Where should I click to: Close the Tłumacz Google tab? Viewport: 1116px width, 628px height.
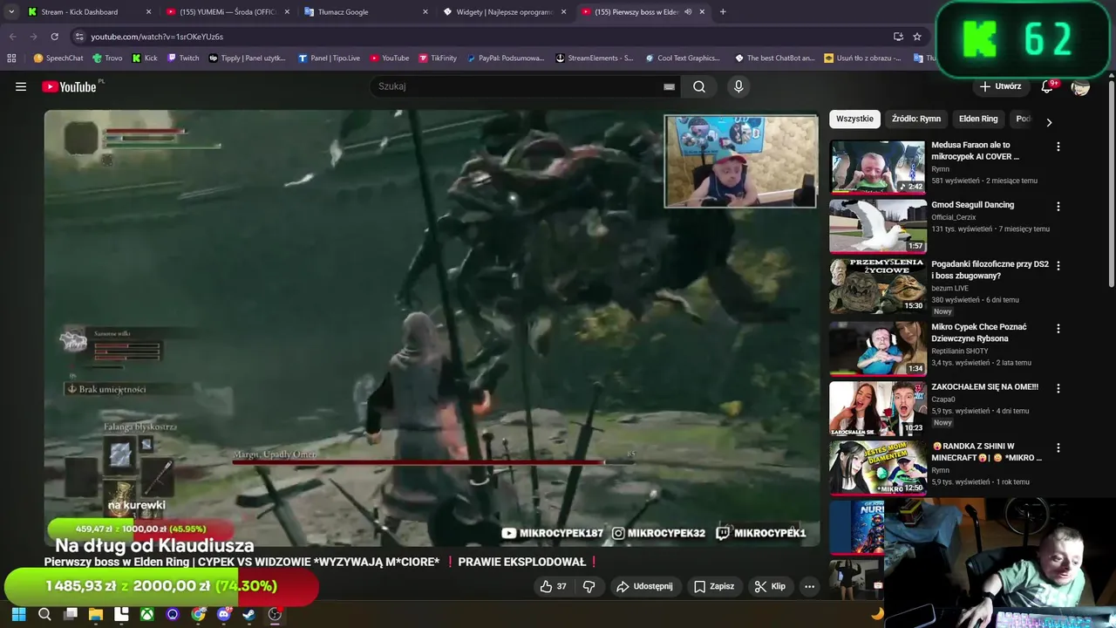point(425,12)
